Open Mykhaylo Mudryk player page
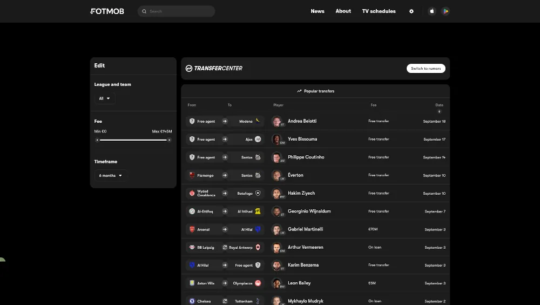 306,301
